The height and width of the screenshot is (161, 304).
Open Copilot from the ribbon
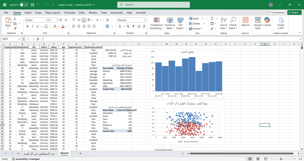click(267, 22)
